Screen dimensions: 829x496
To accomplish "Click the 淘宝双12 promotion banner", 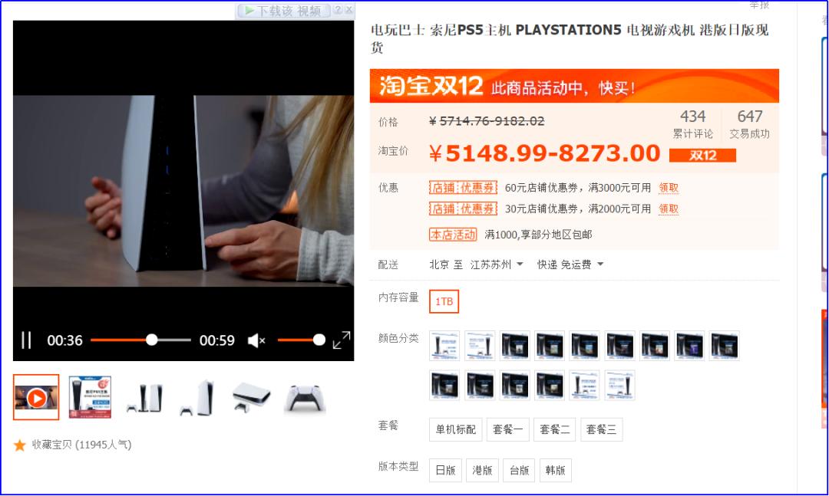I will (x=574, y=86).
